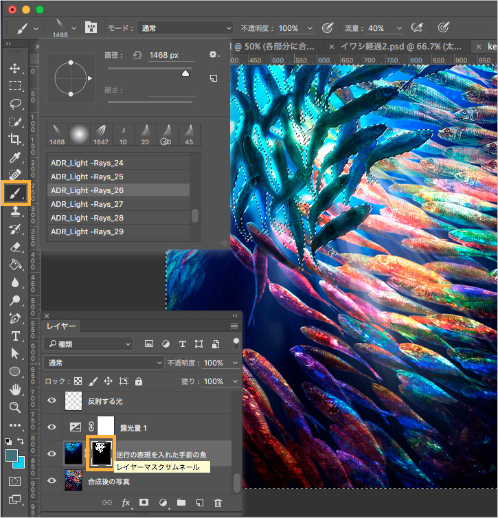Hide the 逆行の表現を入れた手前の魚 layer

tap(52, 453)
